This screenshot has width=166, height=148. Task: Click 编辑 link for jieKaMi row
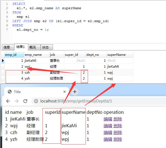click(108, 119)
